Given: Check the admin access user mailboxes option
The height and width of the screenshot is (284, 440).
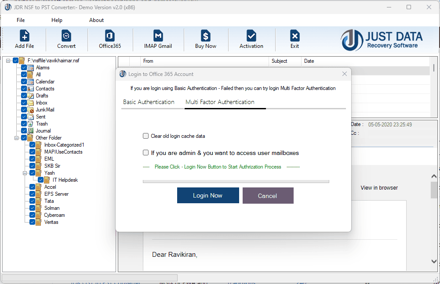Looking at the screenshot, I should tap(145, 152).
